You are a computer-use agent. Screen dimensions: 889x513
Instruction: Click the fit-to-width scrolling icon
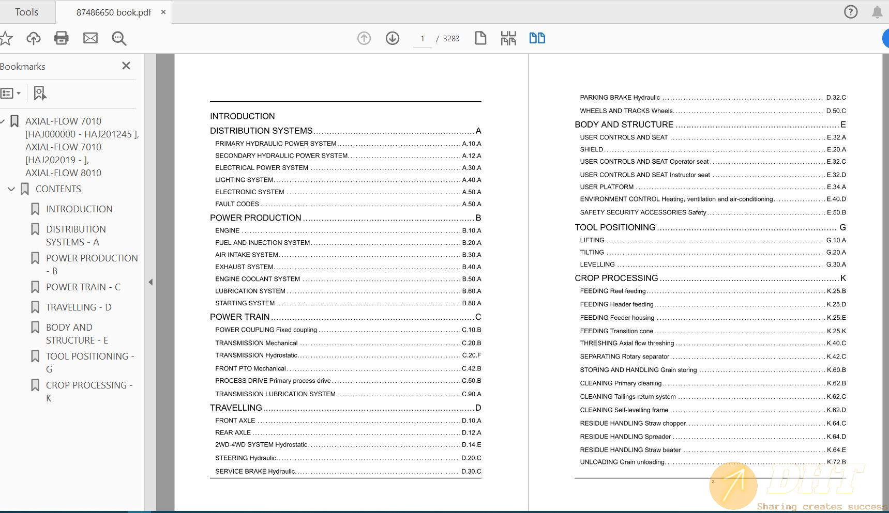508,38
